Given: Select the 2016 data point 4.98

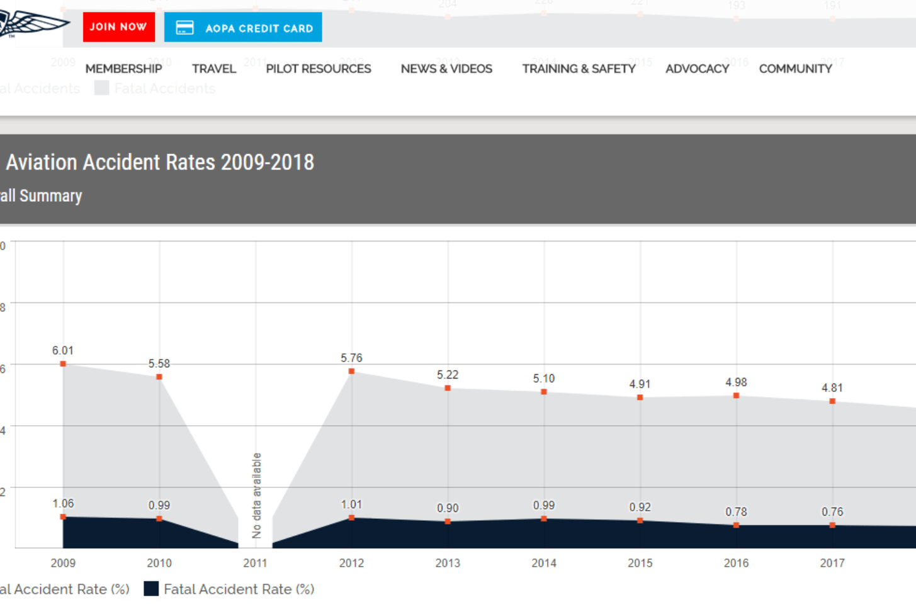Looking at the screenshot, I should tap(736, 396).
